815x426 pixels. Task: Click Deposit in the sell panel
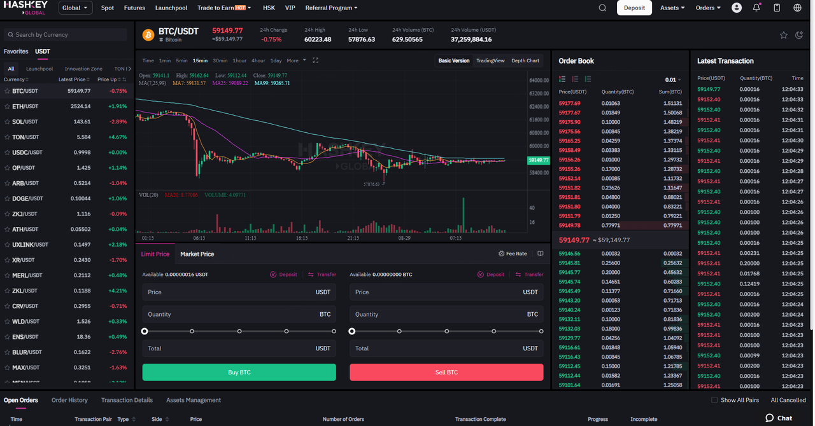[x=491, y=275]
